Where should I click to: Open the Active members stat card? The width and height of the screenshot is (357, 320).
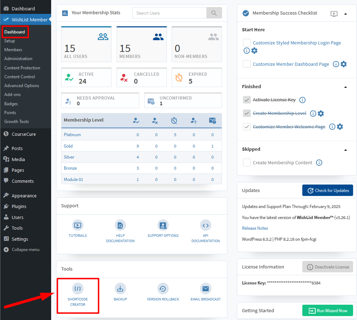(x=86, y=78)
